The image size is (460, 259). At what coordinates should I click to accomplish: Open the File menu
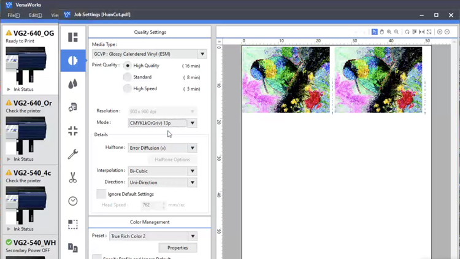[13, 15]
